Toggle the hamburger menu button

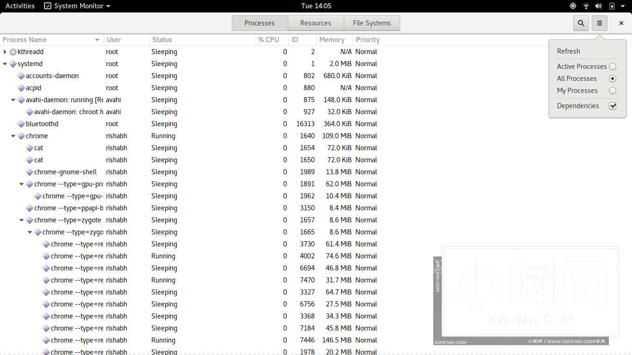pos(599,23)
